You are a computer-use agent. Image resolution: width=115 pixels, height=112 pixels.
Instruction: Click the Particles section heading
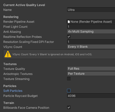[x=10, y=86]
